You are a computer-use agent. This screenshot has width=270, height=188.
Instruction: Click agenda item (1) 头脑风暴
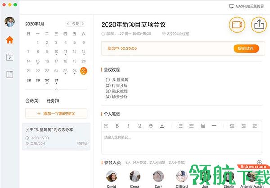[x=117, y=80]
